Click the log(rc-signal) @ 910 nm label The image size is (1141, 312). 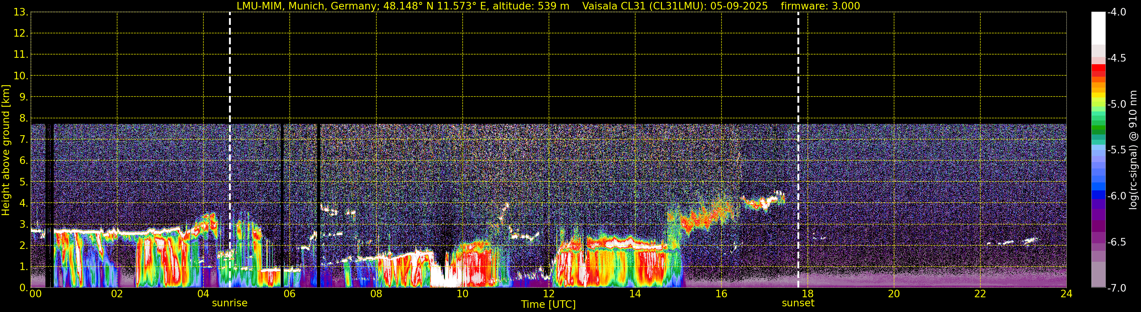(1133, 150)
